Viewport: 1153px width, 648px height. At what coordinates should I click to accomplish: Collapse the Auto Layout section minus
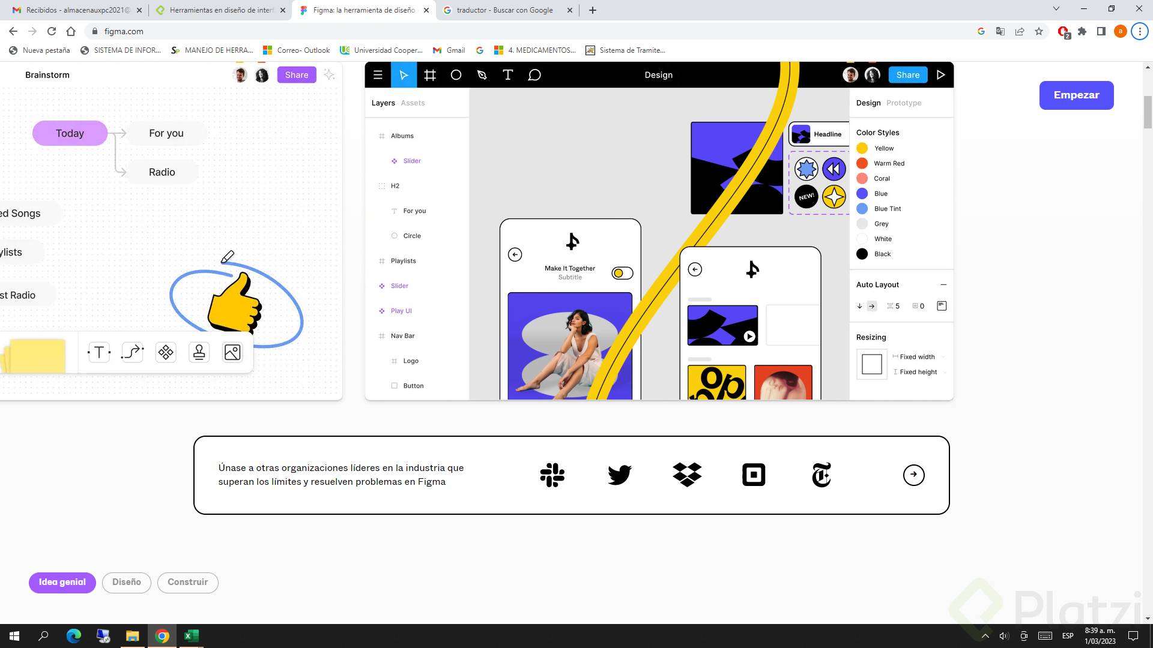(943, 284)
